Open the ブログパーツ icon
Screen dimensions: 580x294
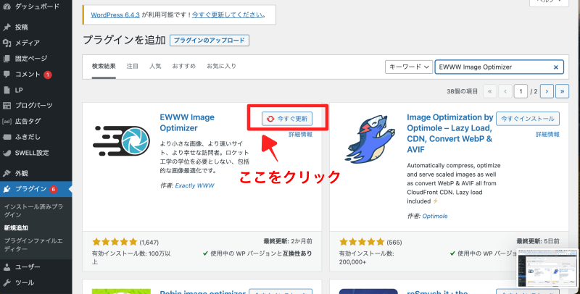point(7,106)
